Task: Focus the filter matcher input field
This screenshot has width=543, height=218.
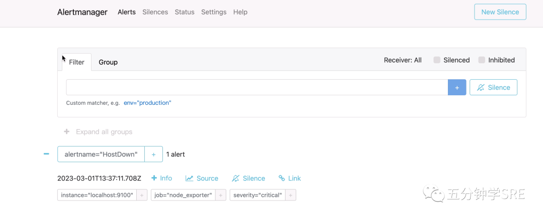Action: (x=257, y=87)
